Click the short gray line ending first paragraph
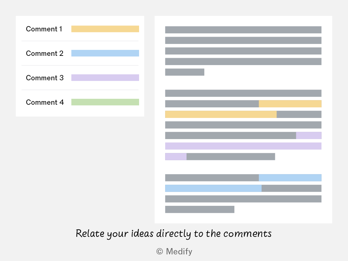Viewport: 348px width, 261px height. click(x=185, y=72)
